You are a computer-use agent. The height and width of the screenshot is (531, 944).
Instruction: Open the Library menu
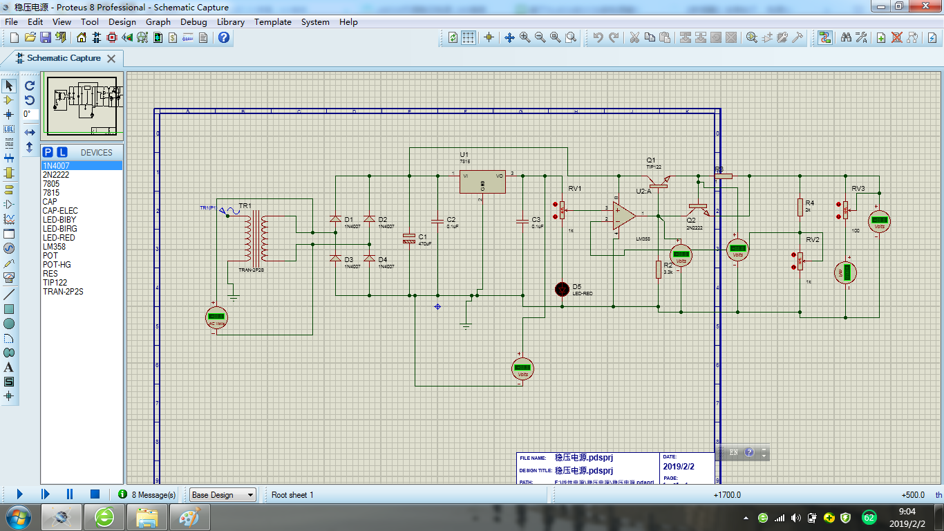click(231, 21)
